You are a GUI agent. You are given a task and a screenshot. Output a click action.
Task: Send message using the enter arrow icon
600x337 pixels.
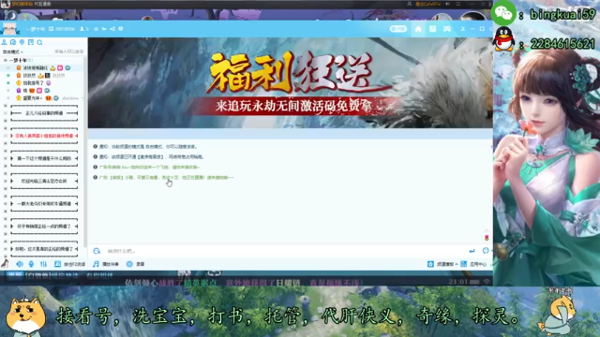pyautogui.click(x=472, y=251)
